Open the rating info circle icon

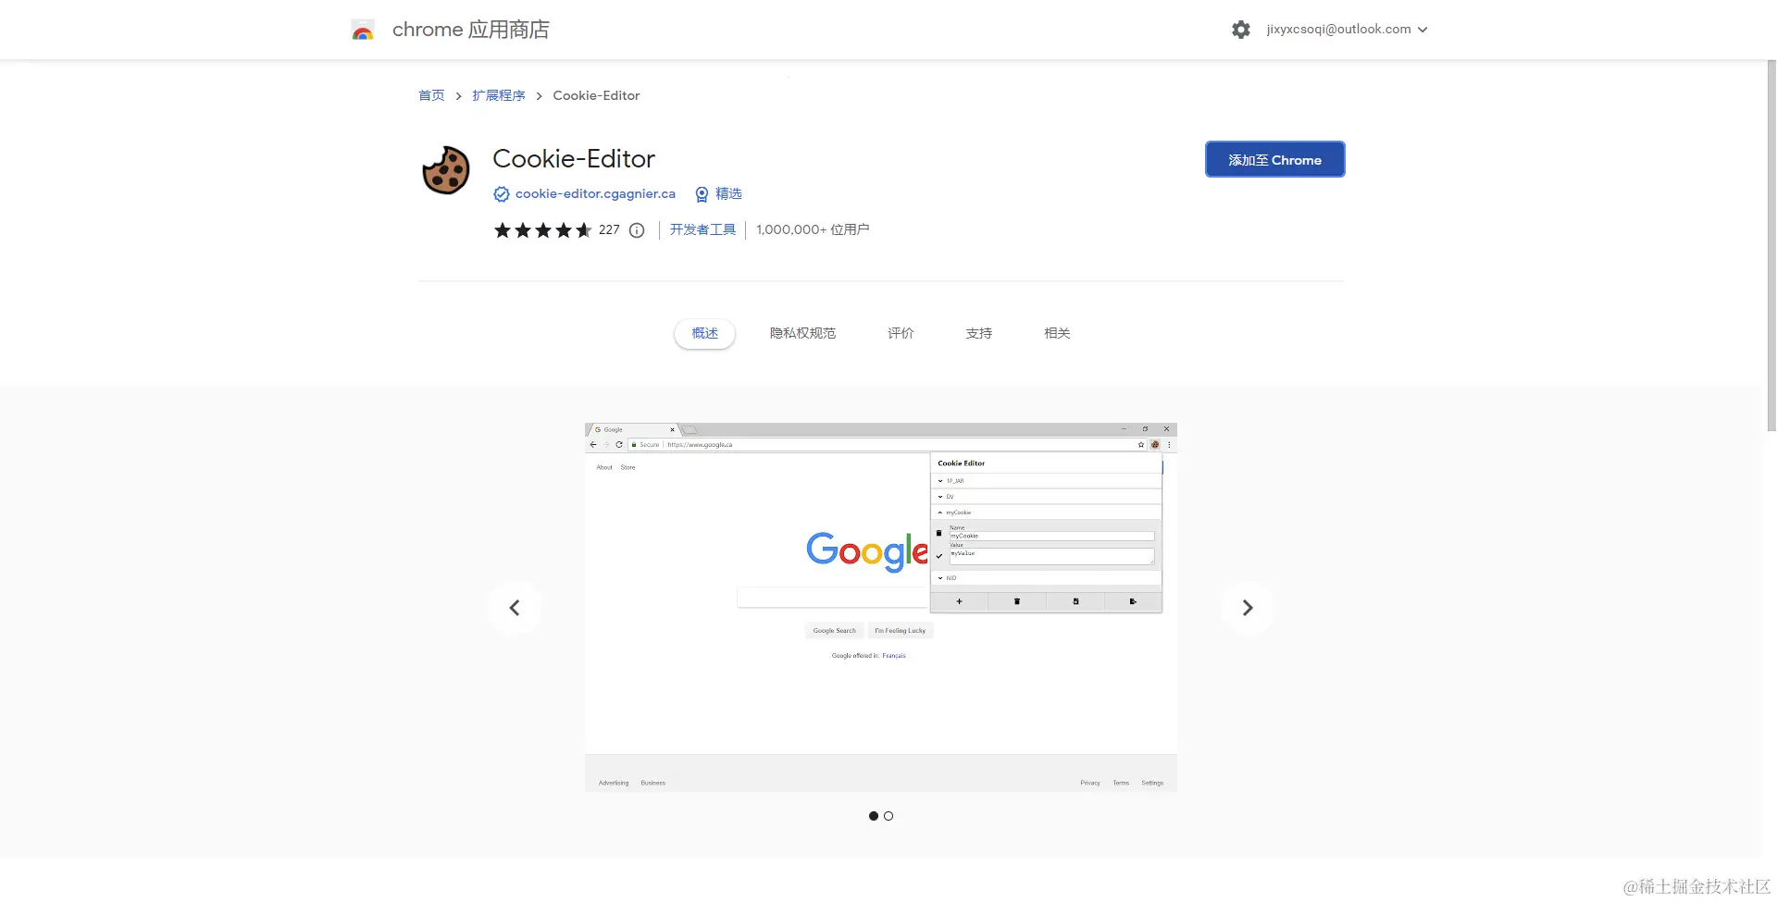coord(637,230)
